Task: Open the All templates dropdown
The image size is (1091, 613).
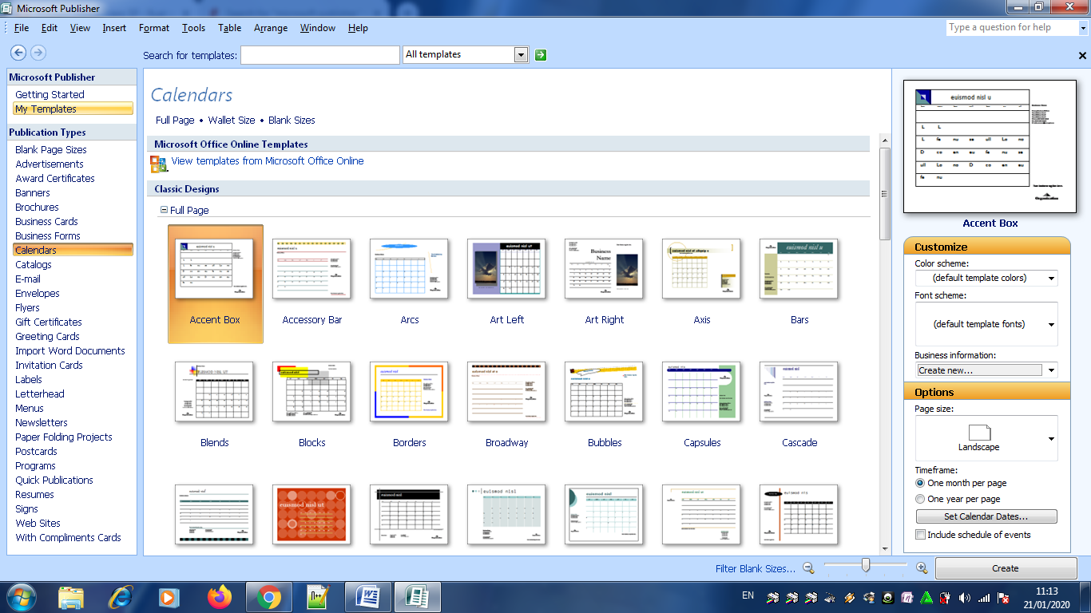Action: [522, 55]
